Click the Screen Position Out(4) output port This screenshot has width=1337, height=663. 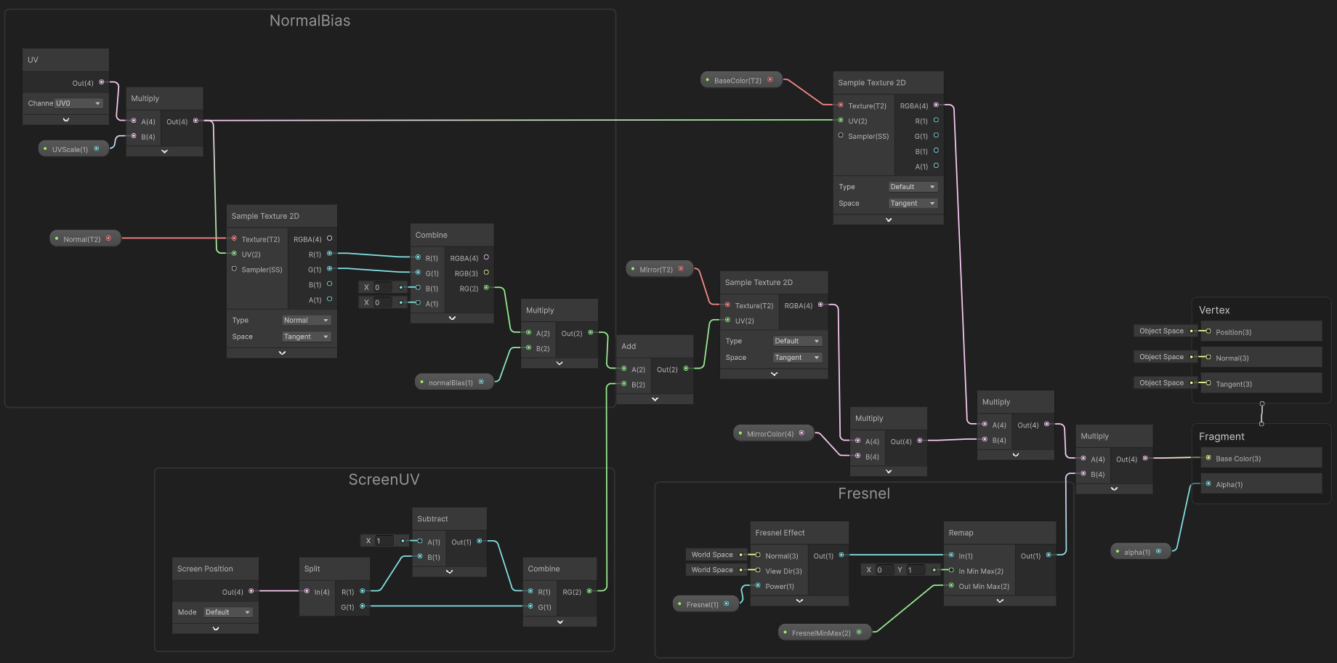(x=251, y=591)
